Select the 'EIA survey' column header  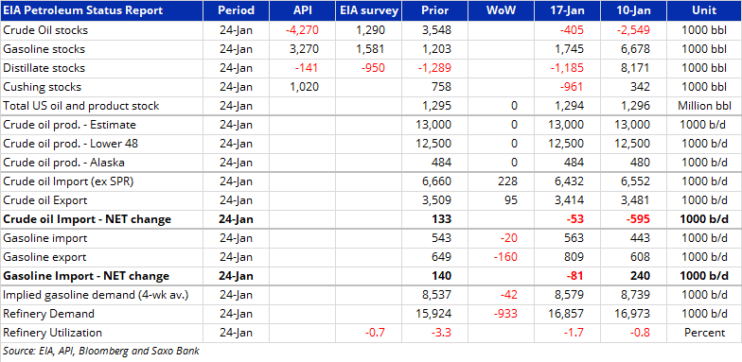[369, 10]
